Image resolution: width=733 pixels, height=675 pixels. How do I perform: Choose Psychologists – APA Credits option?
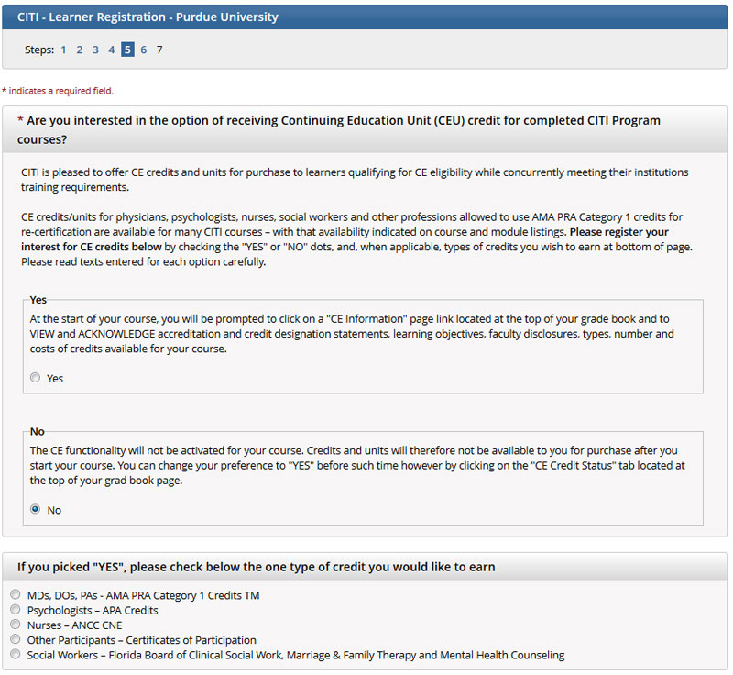(16, 609)
